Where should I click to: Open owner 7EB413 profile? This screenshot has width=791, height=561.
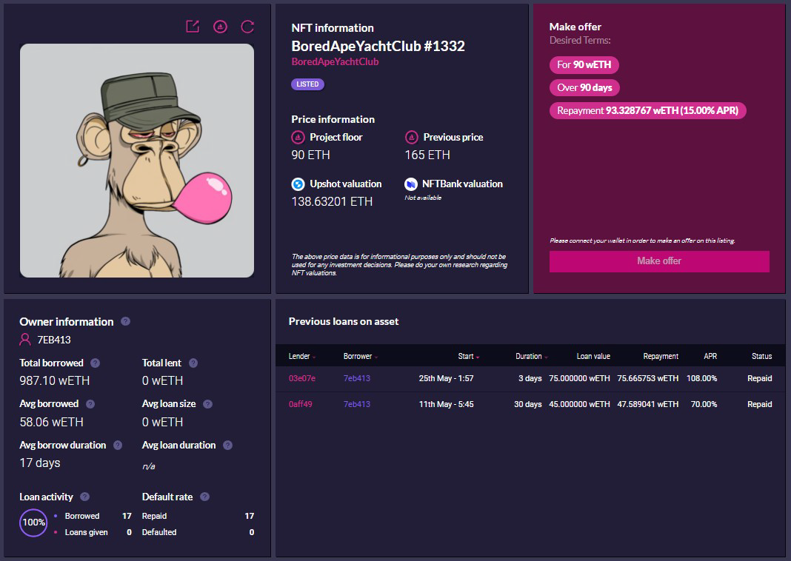(54, 340)
